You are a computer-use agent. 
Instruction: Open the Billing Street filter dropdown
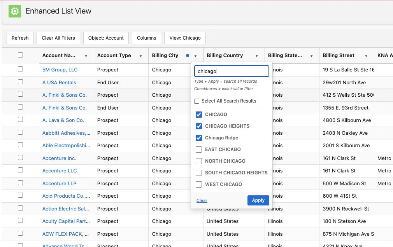pos(366,56)
